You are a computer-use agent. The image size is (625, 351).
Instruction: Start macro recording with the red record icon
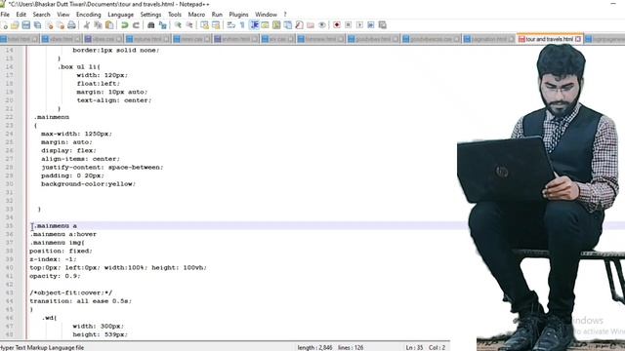click(x=337, y=25)
